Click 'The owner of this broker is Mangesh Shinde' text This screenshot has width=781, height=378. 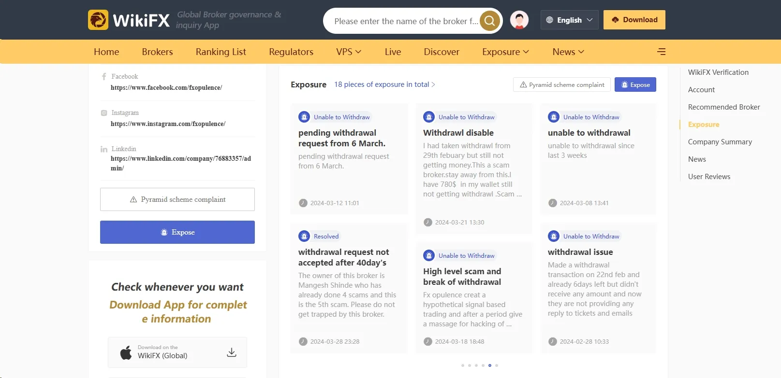click(x=347, y=295)
